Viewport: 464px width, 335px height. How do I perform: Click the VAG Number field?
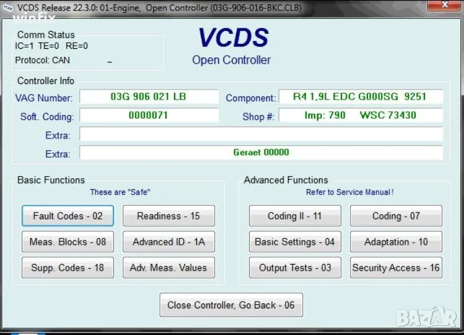[x=149, y=97]
